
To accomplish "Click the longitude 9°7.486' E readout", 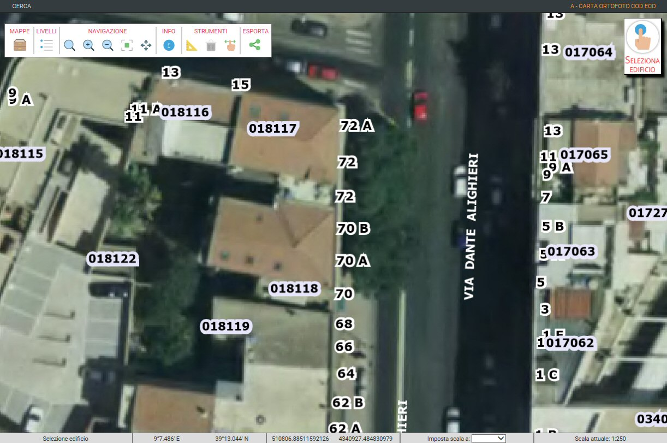I will (166, 439).
